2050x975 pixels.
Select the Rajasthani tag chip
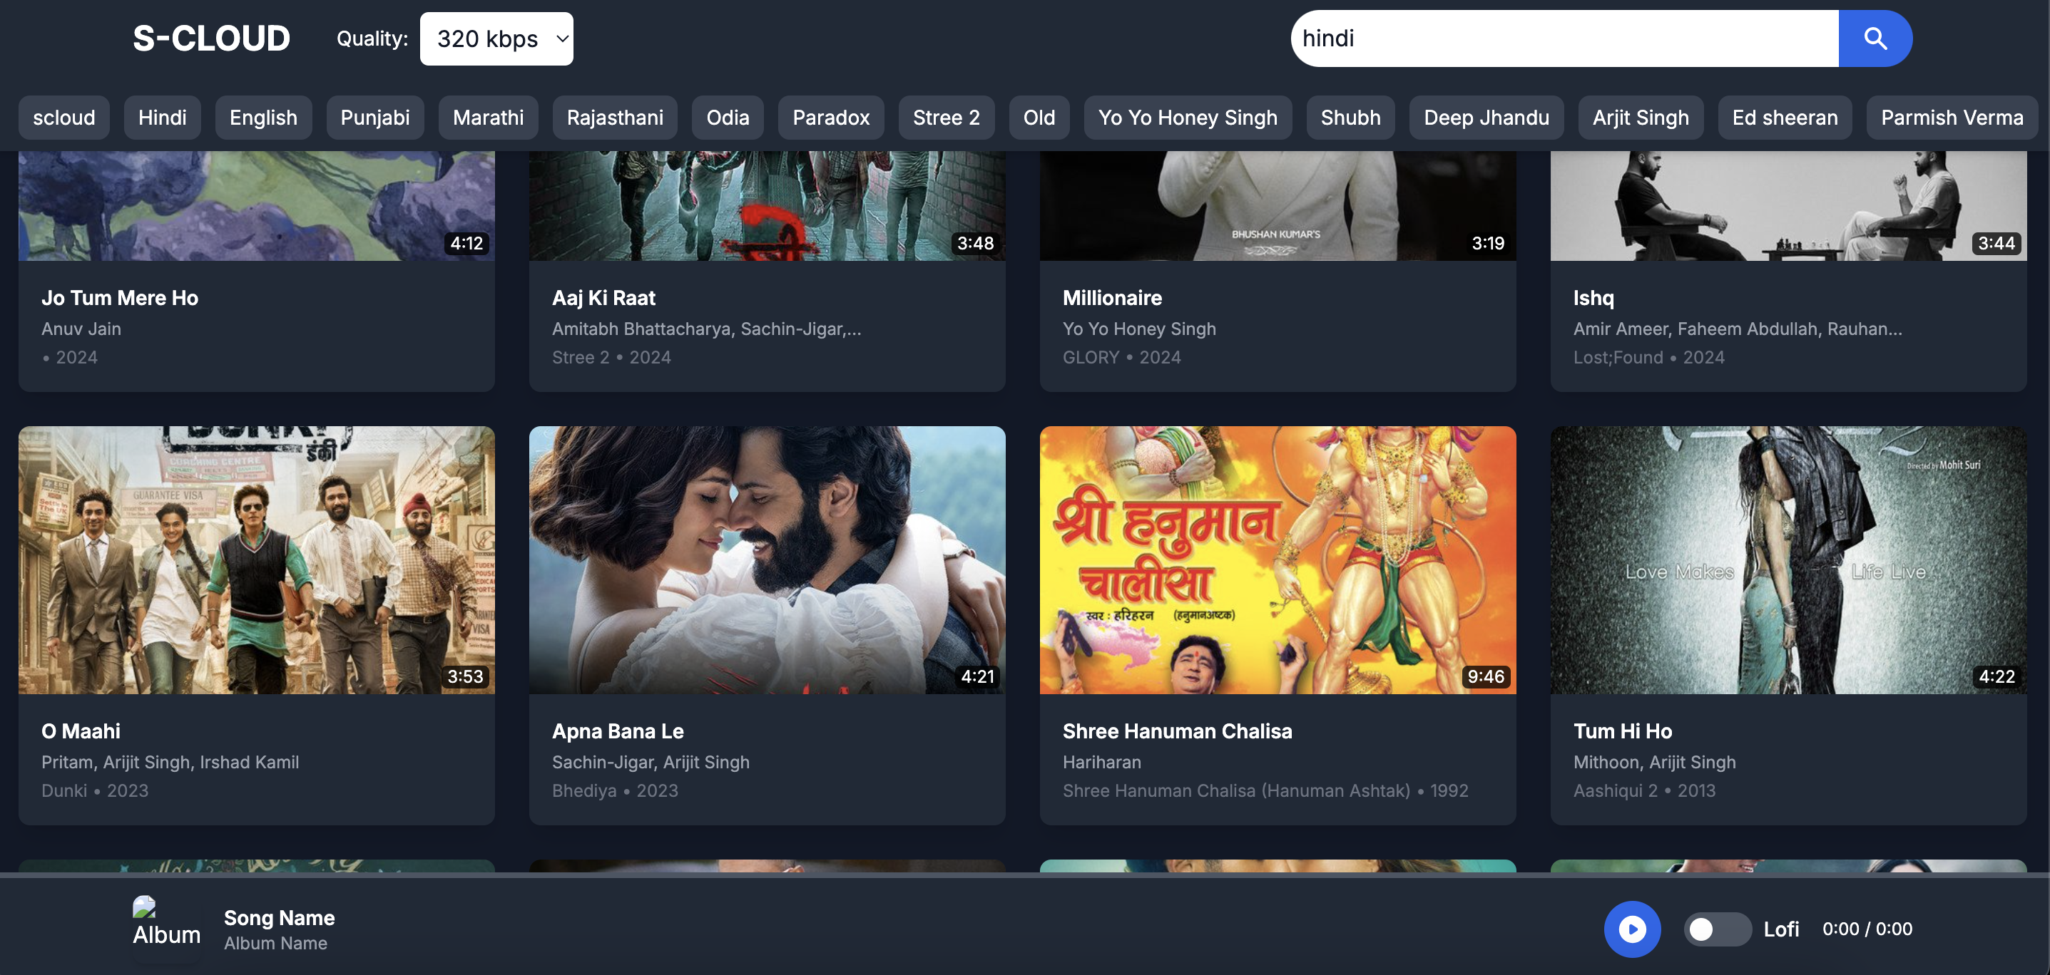(x=615, y=118)
